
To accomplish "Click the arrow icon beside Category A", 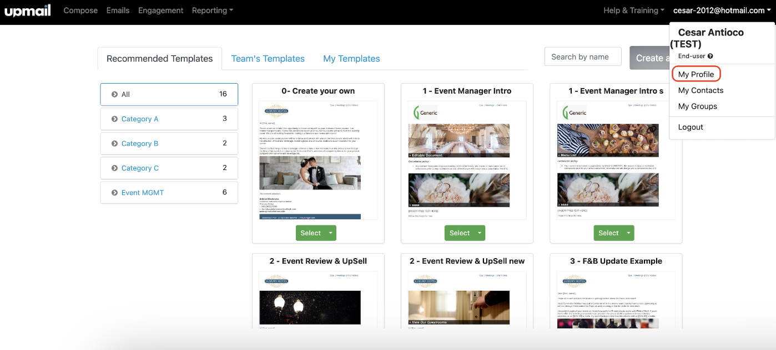I will tap(114, 119).
